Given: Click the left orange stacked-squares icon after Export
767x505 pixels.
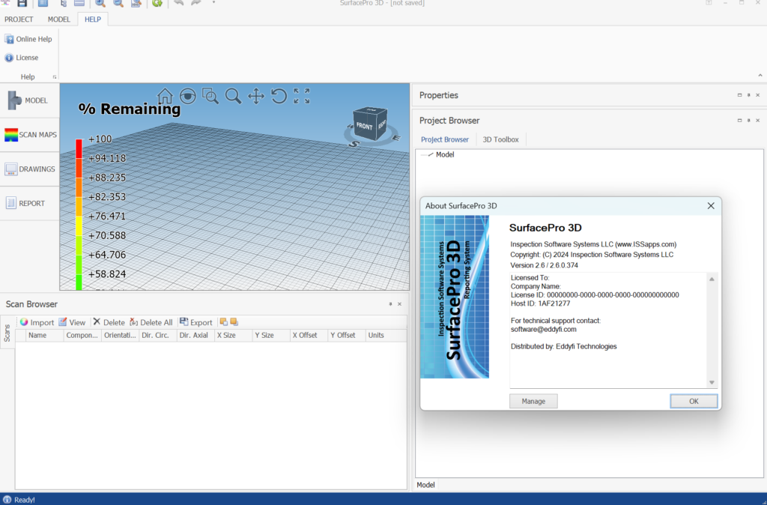Looking at the screenshot, I should click(x=223, y=322).
